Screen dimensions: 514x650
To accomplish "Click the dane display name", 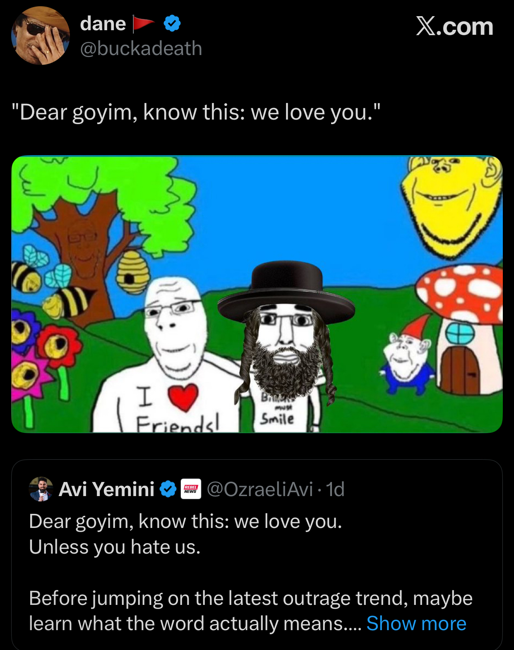I will (103, 24).
